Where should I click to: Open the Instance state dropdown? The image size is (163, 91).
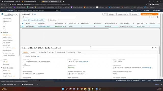click(123, 14)
